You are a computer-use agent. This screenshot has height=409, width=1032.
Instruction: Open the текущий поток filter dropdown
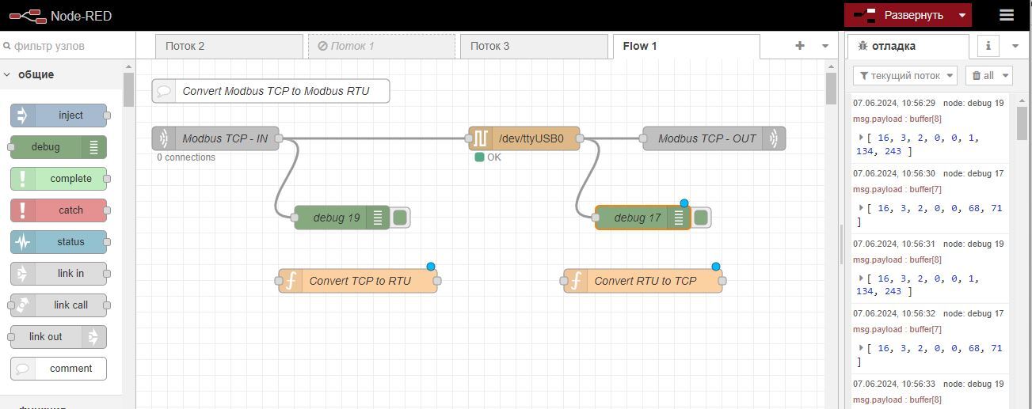[x=905, y=76]
